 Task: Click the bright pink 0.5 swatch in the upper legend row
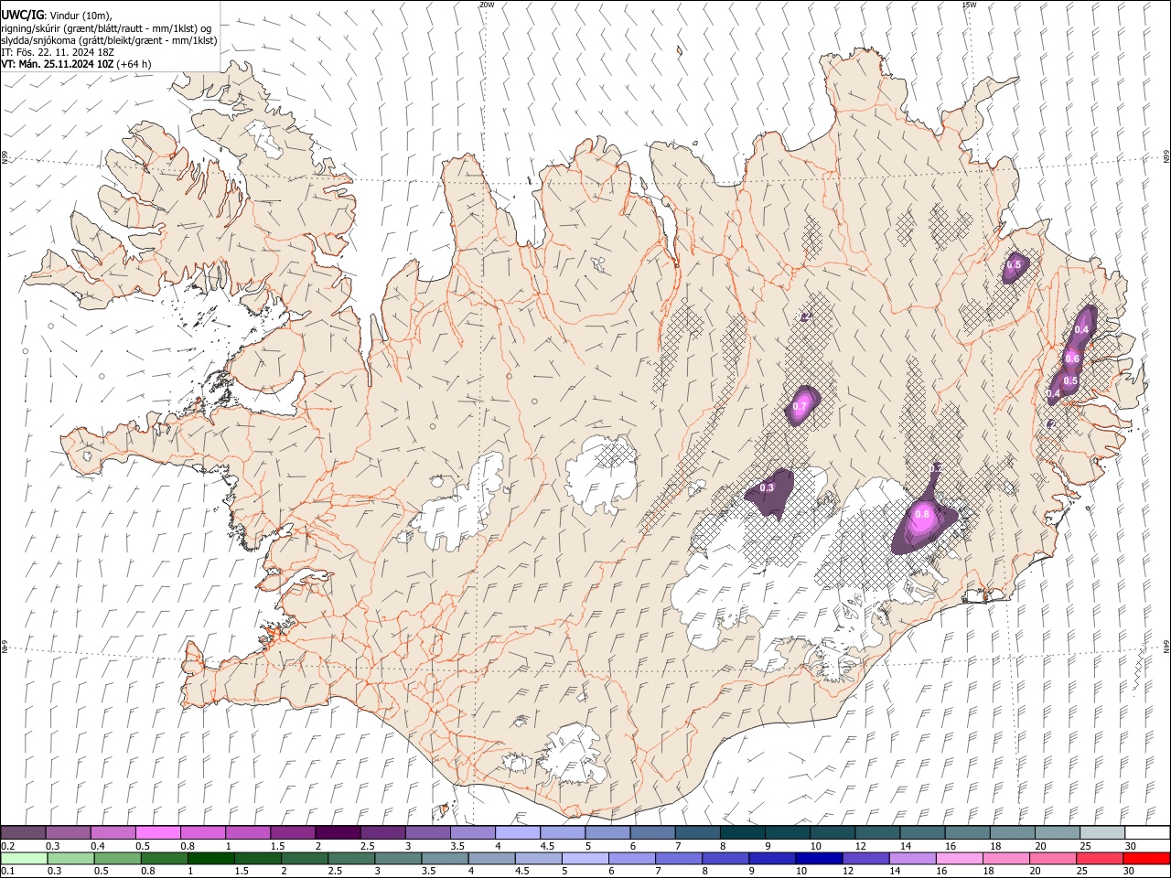click(157, 833)
